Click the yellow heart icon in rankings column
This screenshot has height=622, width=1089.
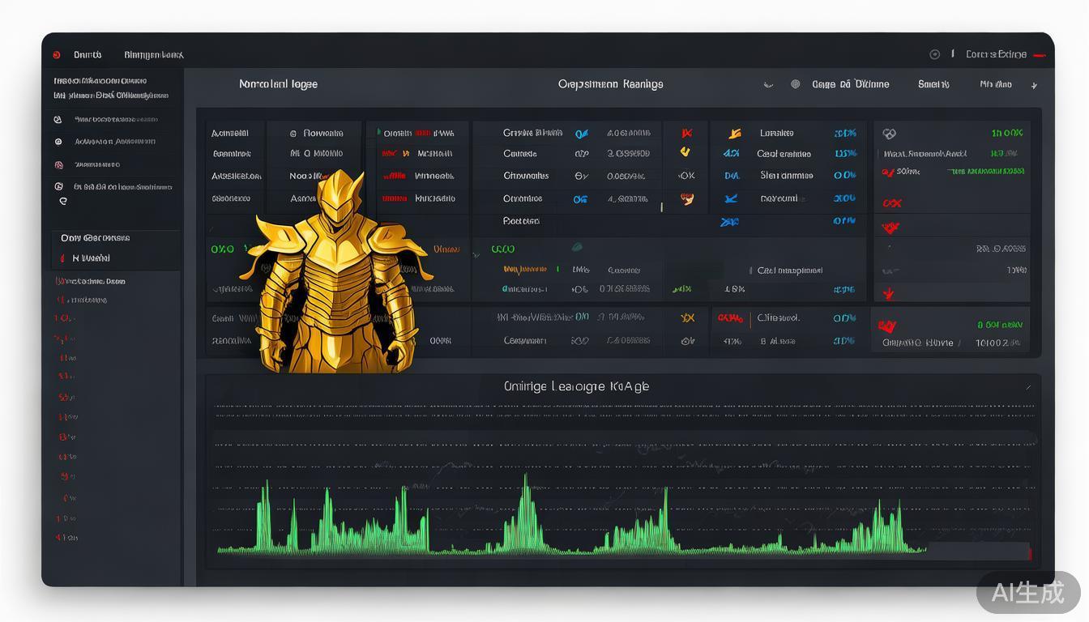685,152
